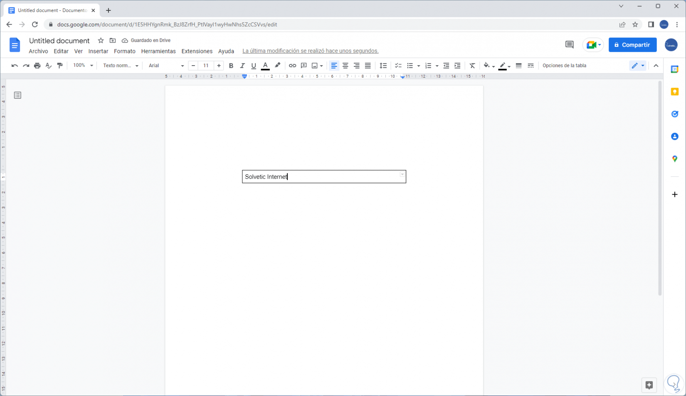686x396 pixels.
Task: Show the document outline panel
Action: (x=17, y=95)
